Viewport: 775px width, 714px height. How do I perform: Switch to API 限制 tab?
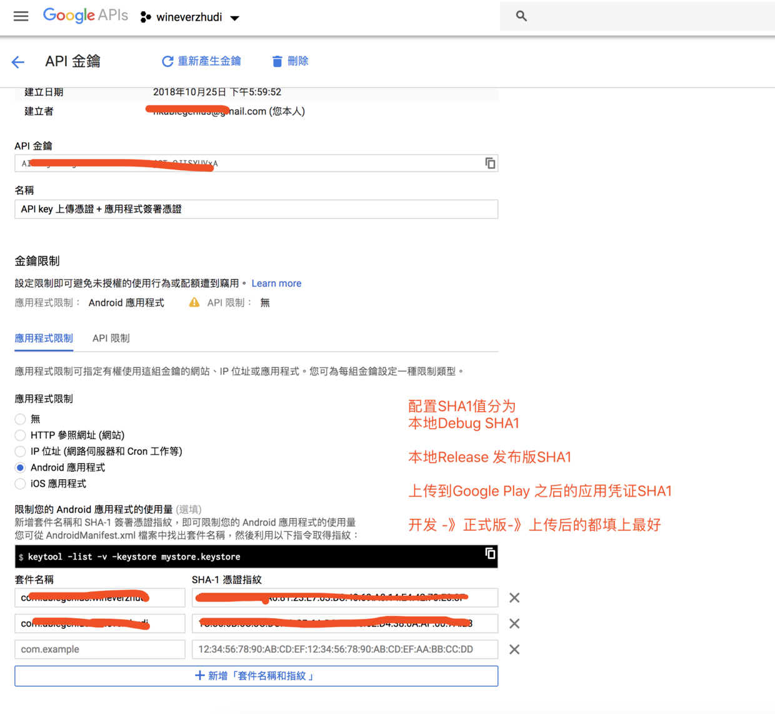[111, 339]
